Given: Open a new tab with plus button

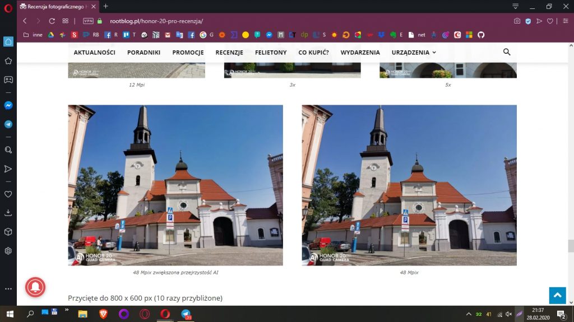Looking at the screenshot, I should [106, 6].
